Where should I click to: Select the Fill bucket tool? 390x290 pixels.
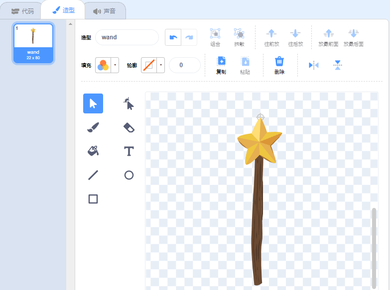(93, 151)
